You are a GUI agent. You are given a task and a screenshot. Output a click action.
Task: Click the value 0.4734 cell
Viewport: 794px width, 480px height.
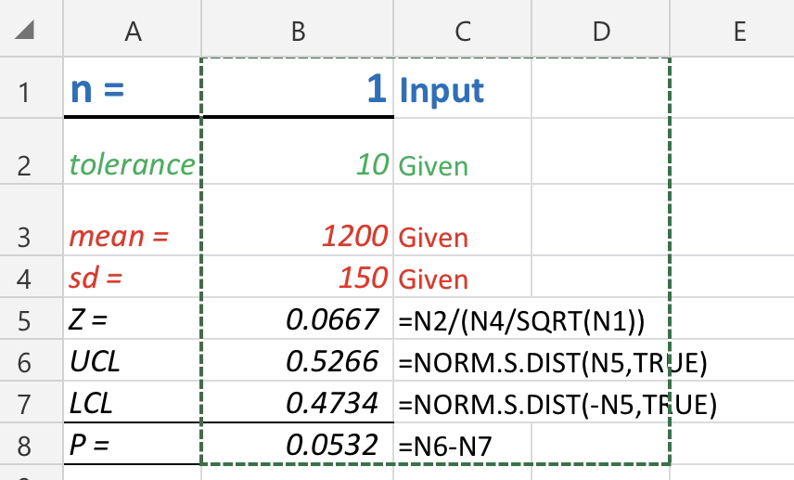click(297, 401)
